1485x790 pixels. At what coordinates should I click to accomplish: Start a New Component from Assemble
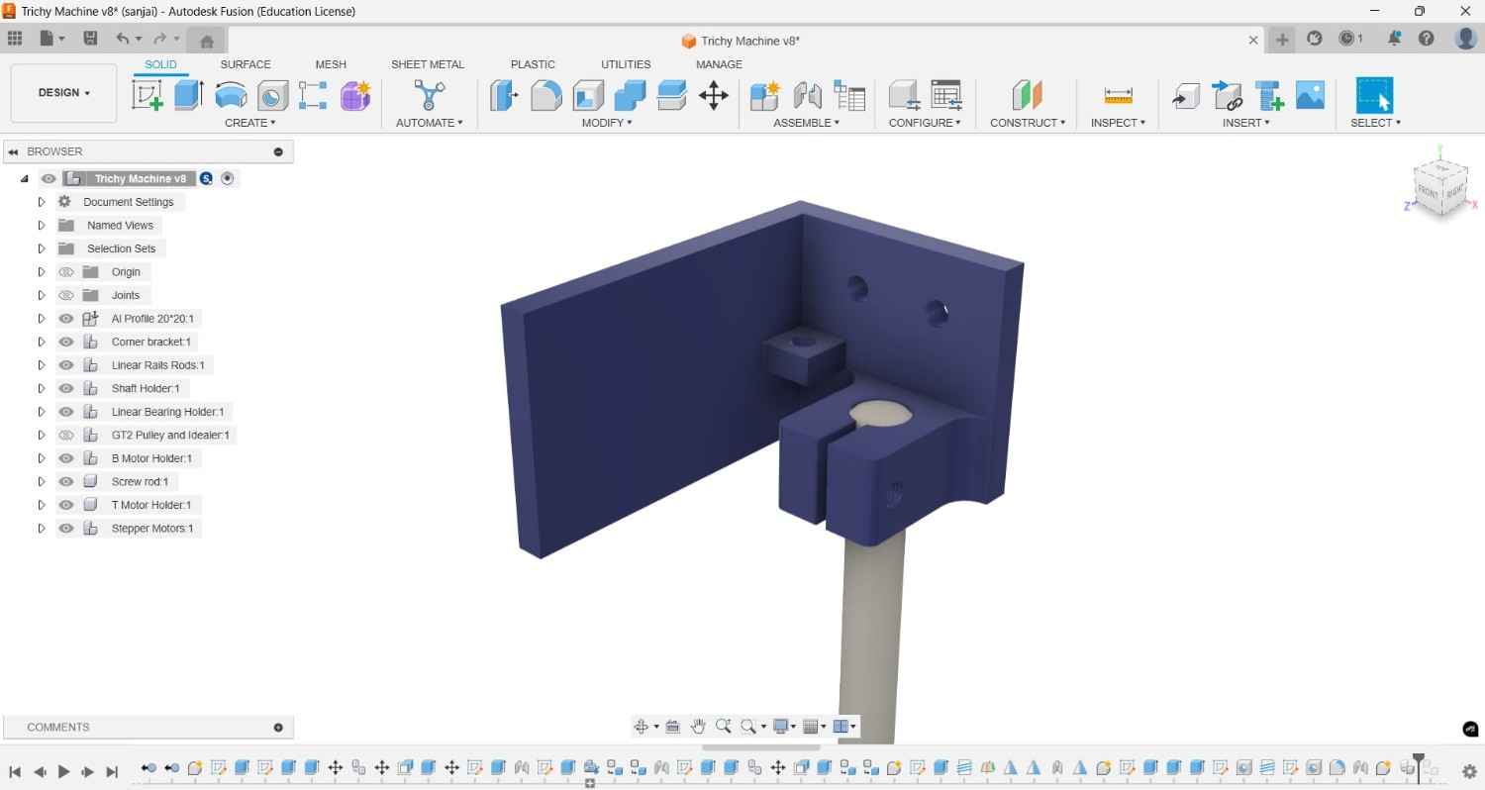[x=765, y=95]
